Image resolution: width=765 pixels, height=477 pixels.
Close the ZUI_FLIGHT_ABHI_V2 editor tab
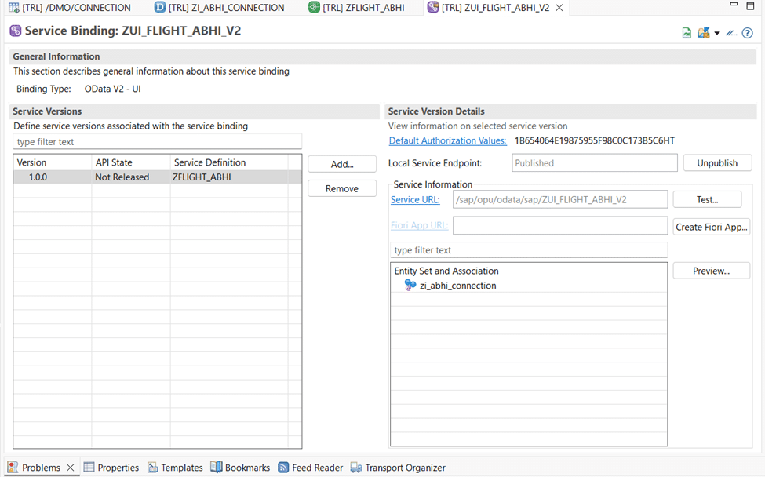(559, 8)
